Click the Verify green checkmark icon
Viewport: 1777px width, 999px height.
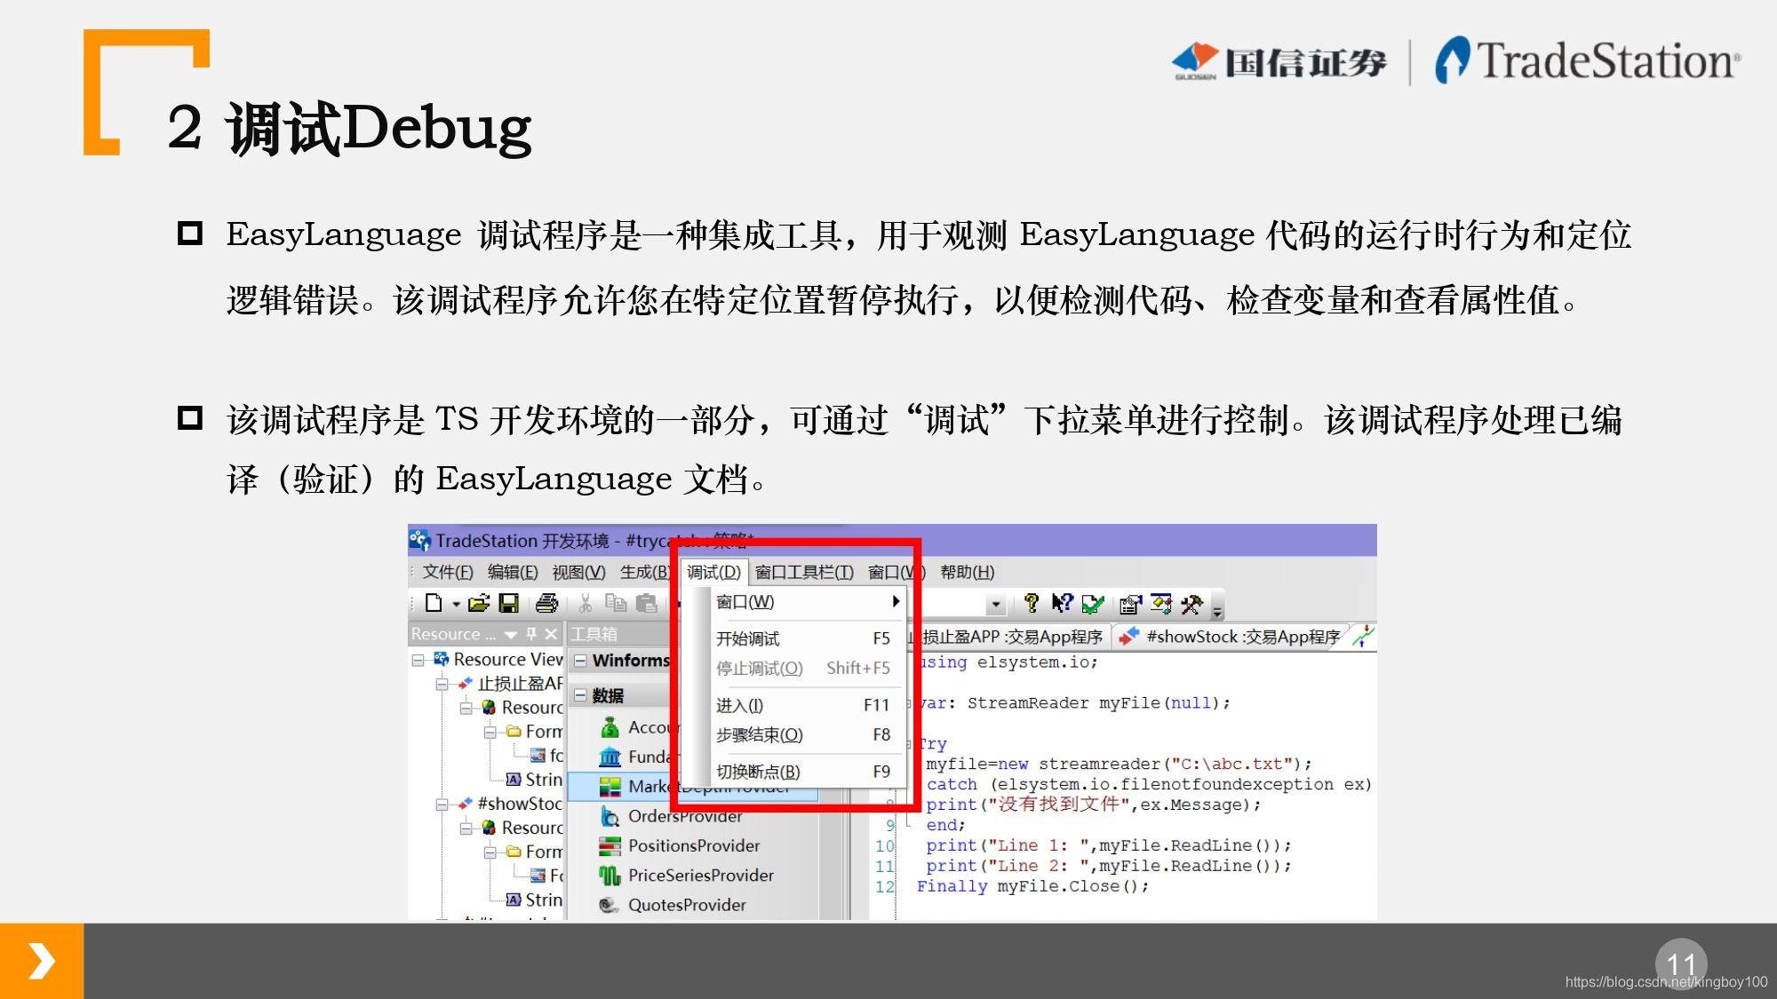1093,605
